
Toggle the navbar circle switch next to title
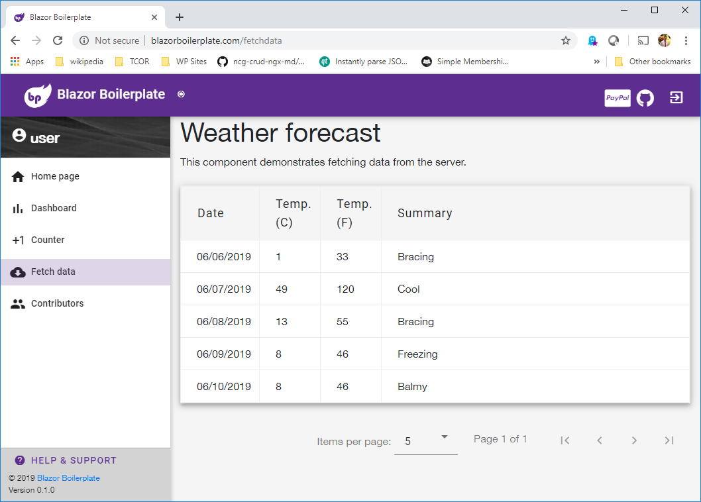181,95
